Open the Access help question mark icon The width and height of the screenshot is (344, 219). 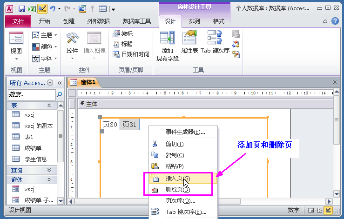(335, 21)
